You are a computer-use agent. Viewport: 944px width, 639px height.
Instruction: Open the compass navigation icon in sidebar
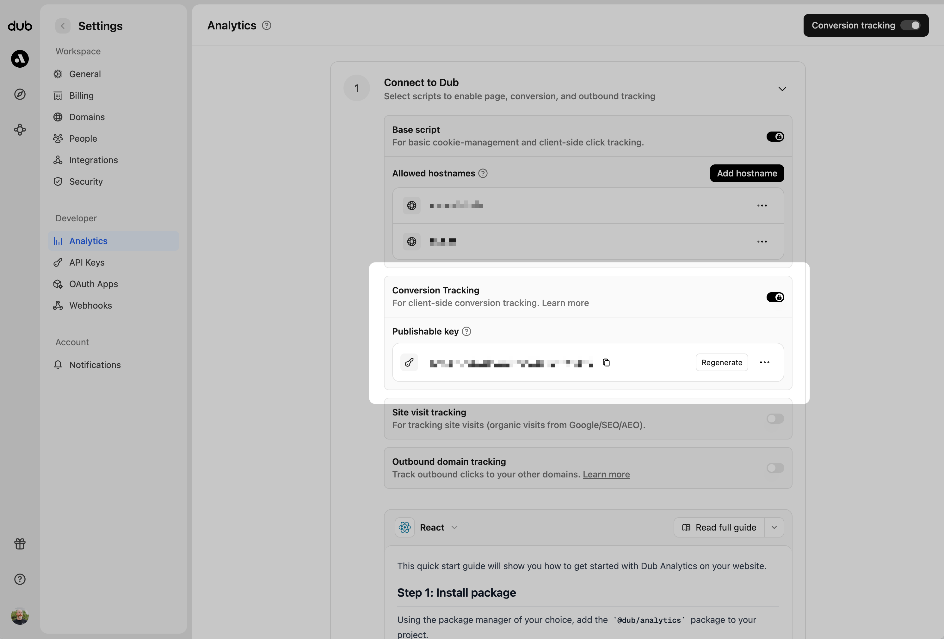(20, 94)
